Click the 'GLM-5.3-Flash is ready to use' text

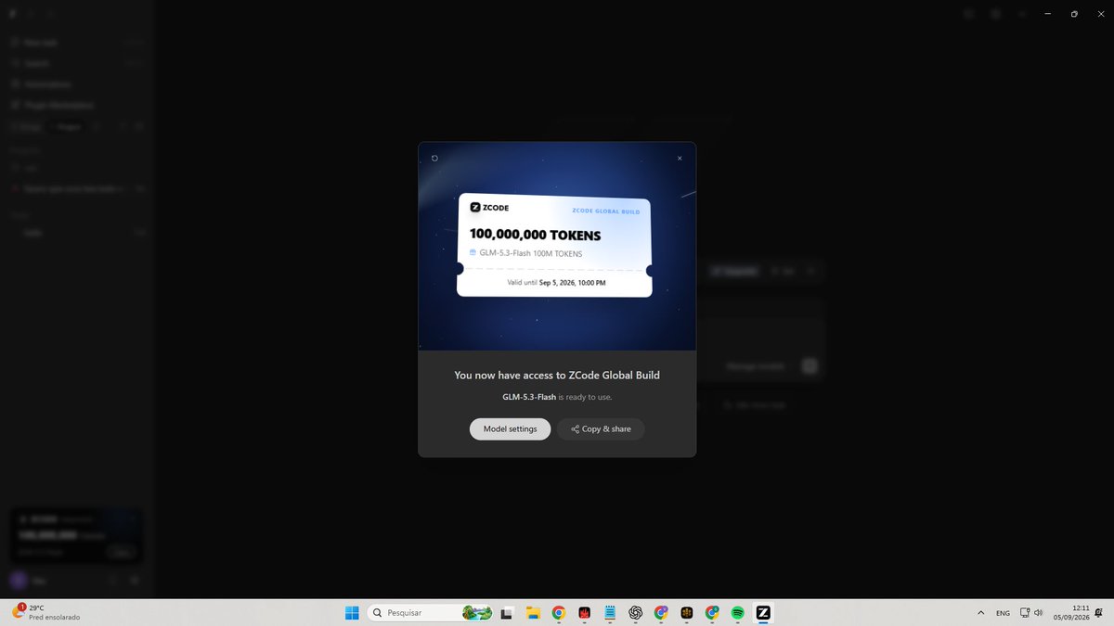pyautogui.click(x=557, y=397)
